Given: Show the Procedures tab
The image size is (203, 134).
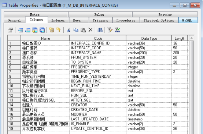Looking at the screenshot, I should pos(126,20).
